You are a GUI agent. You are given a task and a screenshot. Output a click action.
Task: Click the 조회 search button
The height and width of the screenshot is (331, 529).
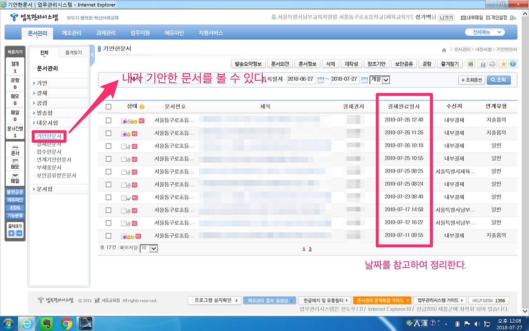click(x=498, y=80)
